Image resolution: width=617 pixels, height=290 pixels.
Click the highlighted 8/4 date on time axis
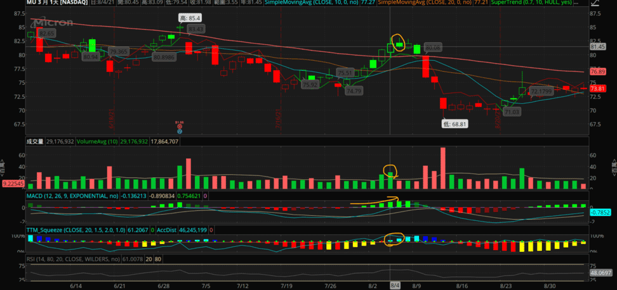pos(395,286)
